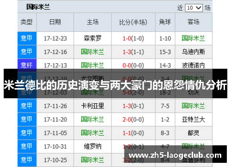Click date 17-12-23 cell
Image resolution: width=231 pixels, height=167 pixels.
(55, 38)
